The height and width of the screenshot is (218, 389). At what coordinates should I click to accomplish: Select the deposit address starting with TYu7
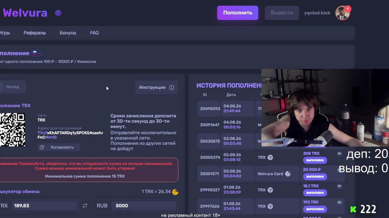click(70, 135)
